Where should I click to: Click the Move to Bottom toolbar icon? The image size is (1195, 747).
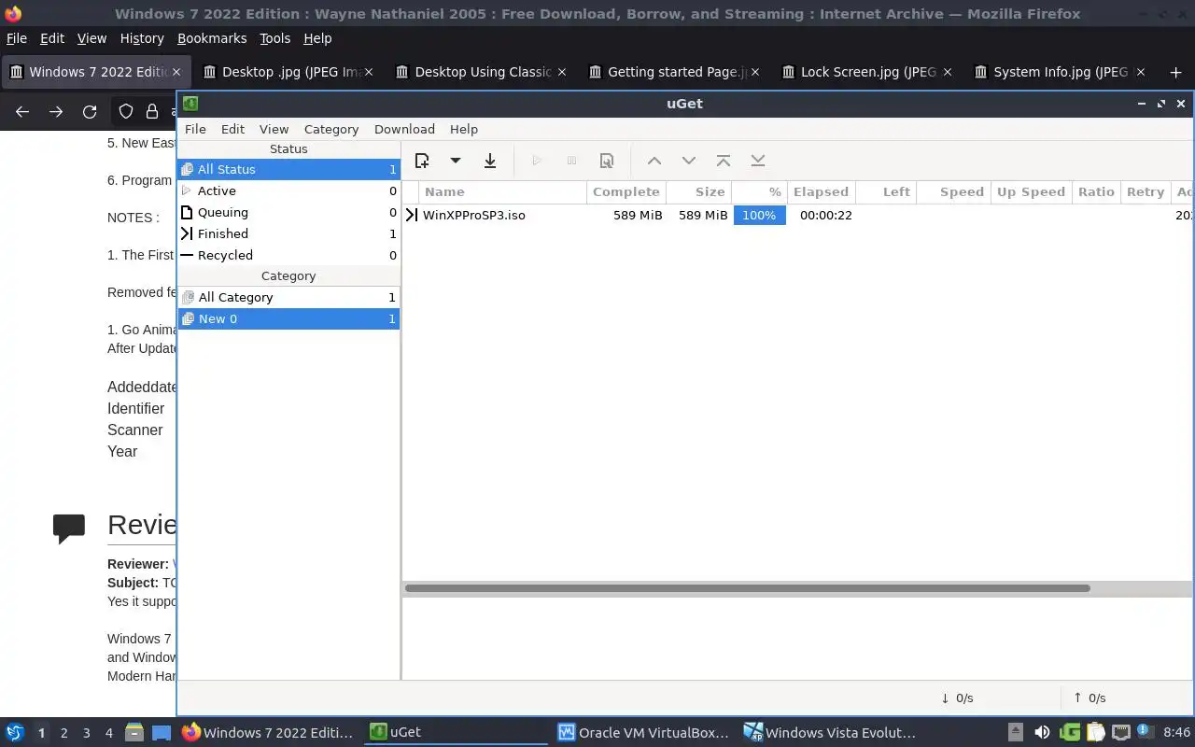coord(758,161)
